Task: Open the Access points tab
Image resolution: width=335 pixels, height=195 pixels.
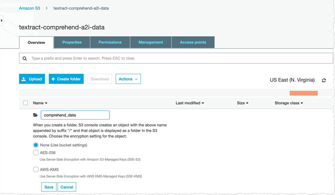Action: [x=193, y=42]
